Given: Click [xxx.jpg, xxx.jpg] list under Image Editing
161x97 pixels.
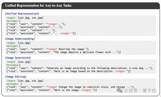Looking at the screenshot, I should tap(31, 81).
